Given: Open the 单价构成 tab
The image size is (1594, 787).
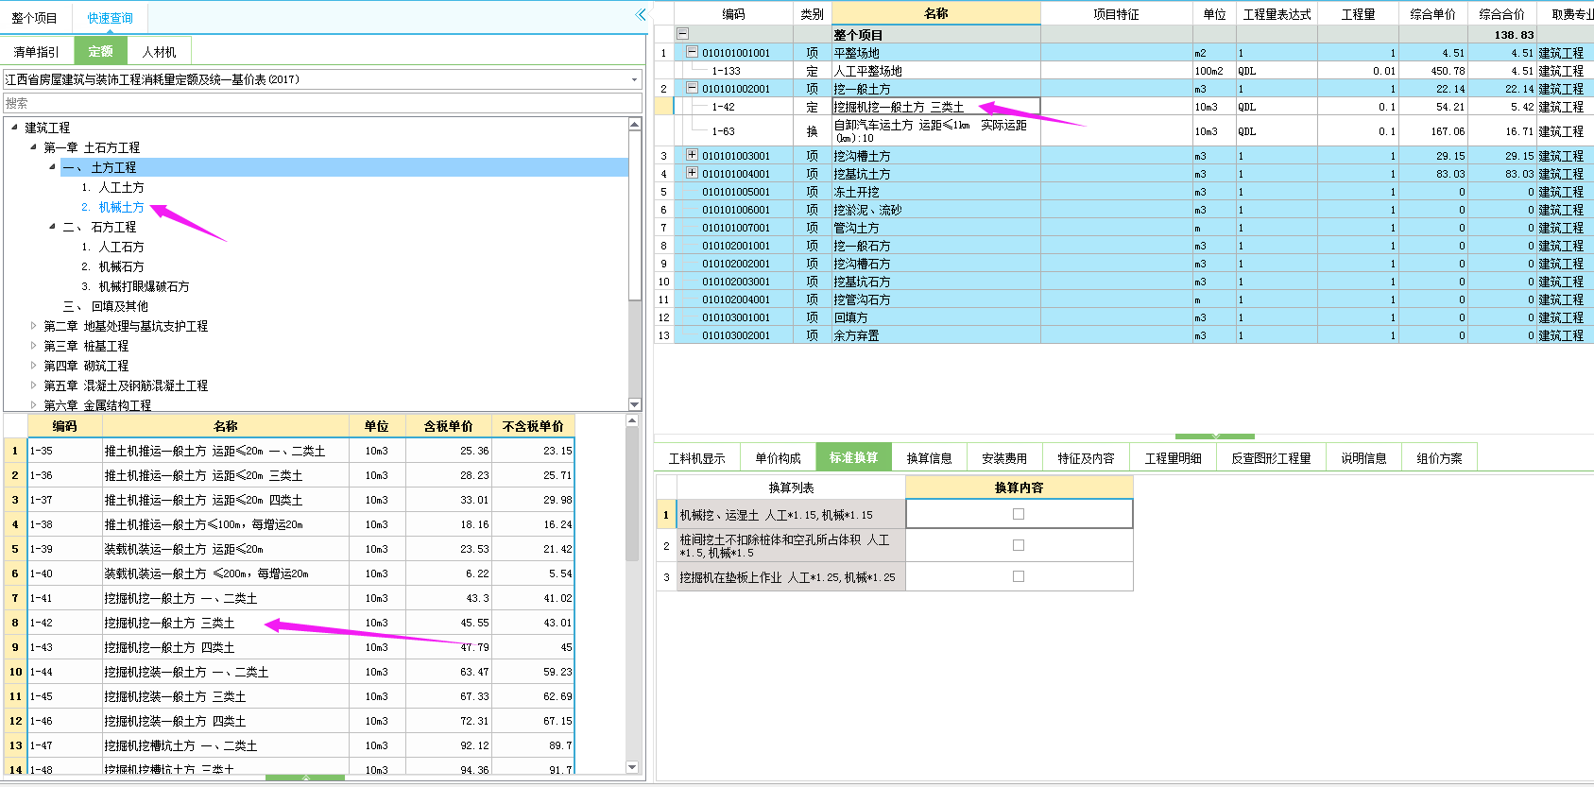Looking at the screenshot, I should pos(778,458).
